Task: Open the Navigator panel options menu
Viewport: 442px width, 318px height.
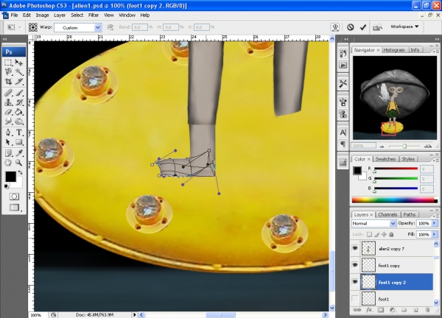Action: (x=435, y=52)
